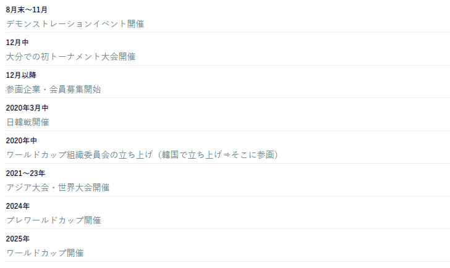Click the '12月中' date heading

(17, 43)
